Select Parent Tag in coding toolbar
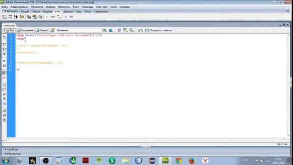 point(4,61)
